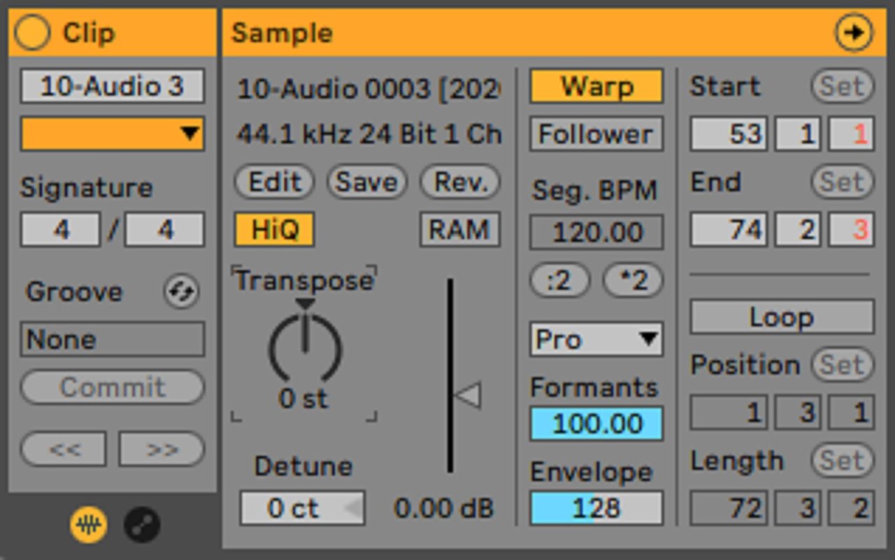This screenshot has height=560, width=895.
Task: Disable the HiQ quality toggle
Action: pos(274,230)
